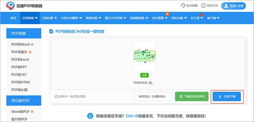Click the 其它转PDF sidebar header
This screenshot has height=122, width=254.
pos(24,100)
